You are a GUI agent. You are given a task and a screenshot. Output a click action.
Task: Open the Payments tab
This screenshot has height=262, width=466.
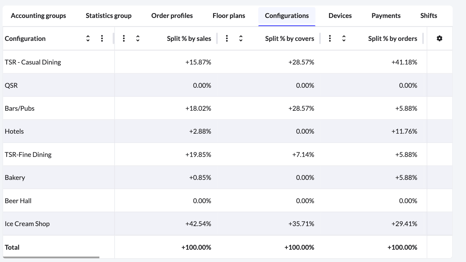pos(386,16)
